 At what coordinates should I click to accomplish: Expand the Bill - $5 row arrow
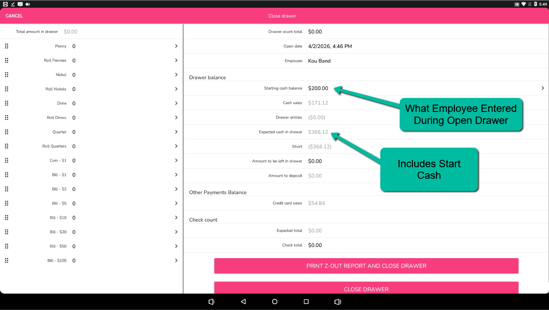(x=176, y=203)
